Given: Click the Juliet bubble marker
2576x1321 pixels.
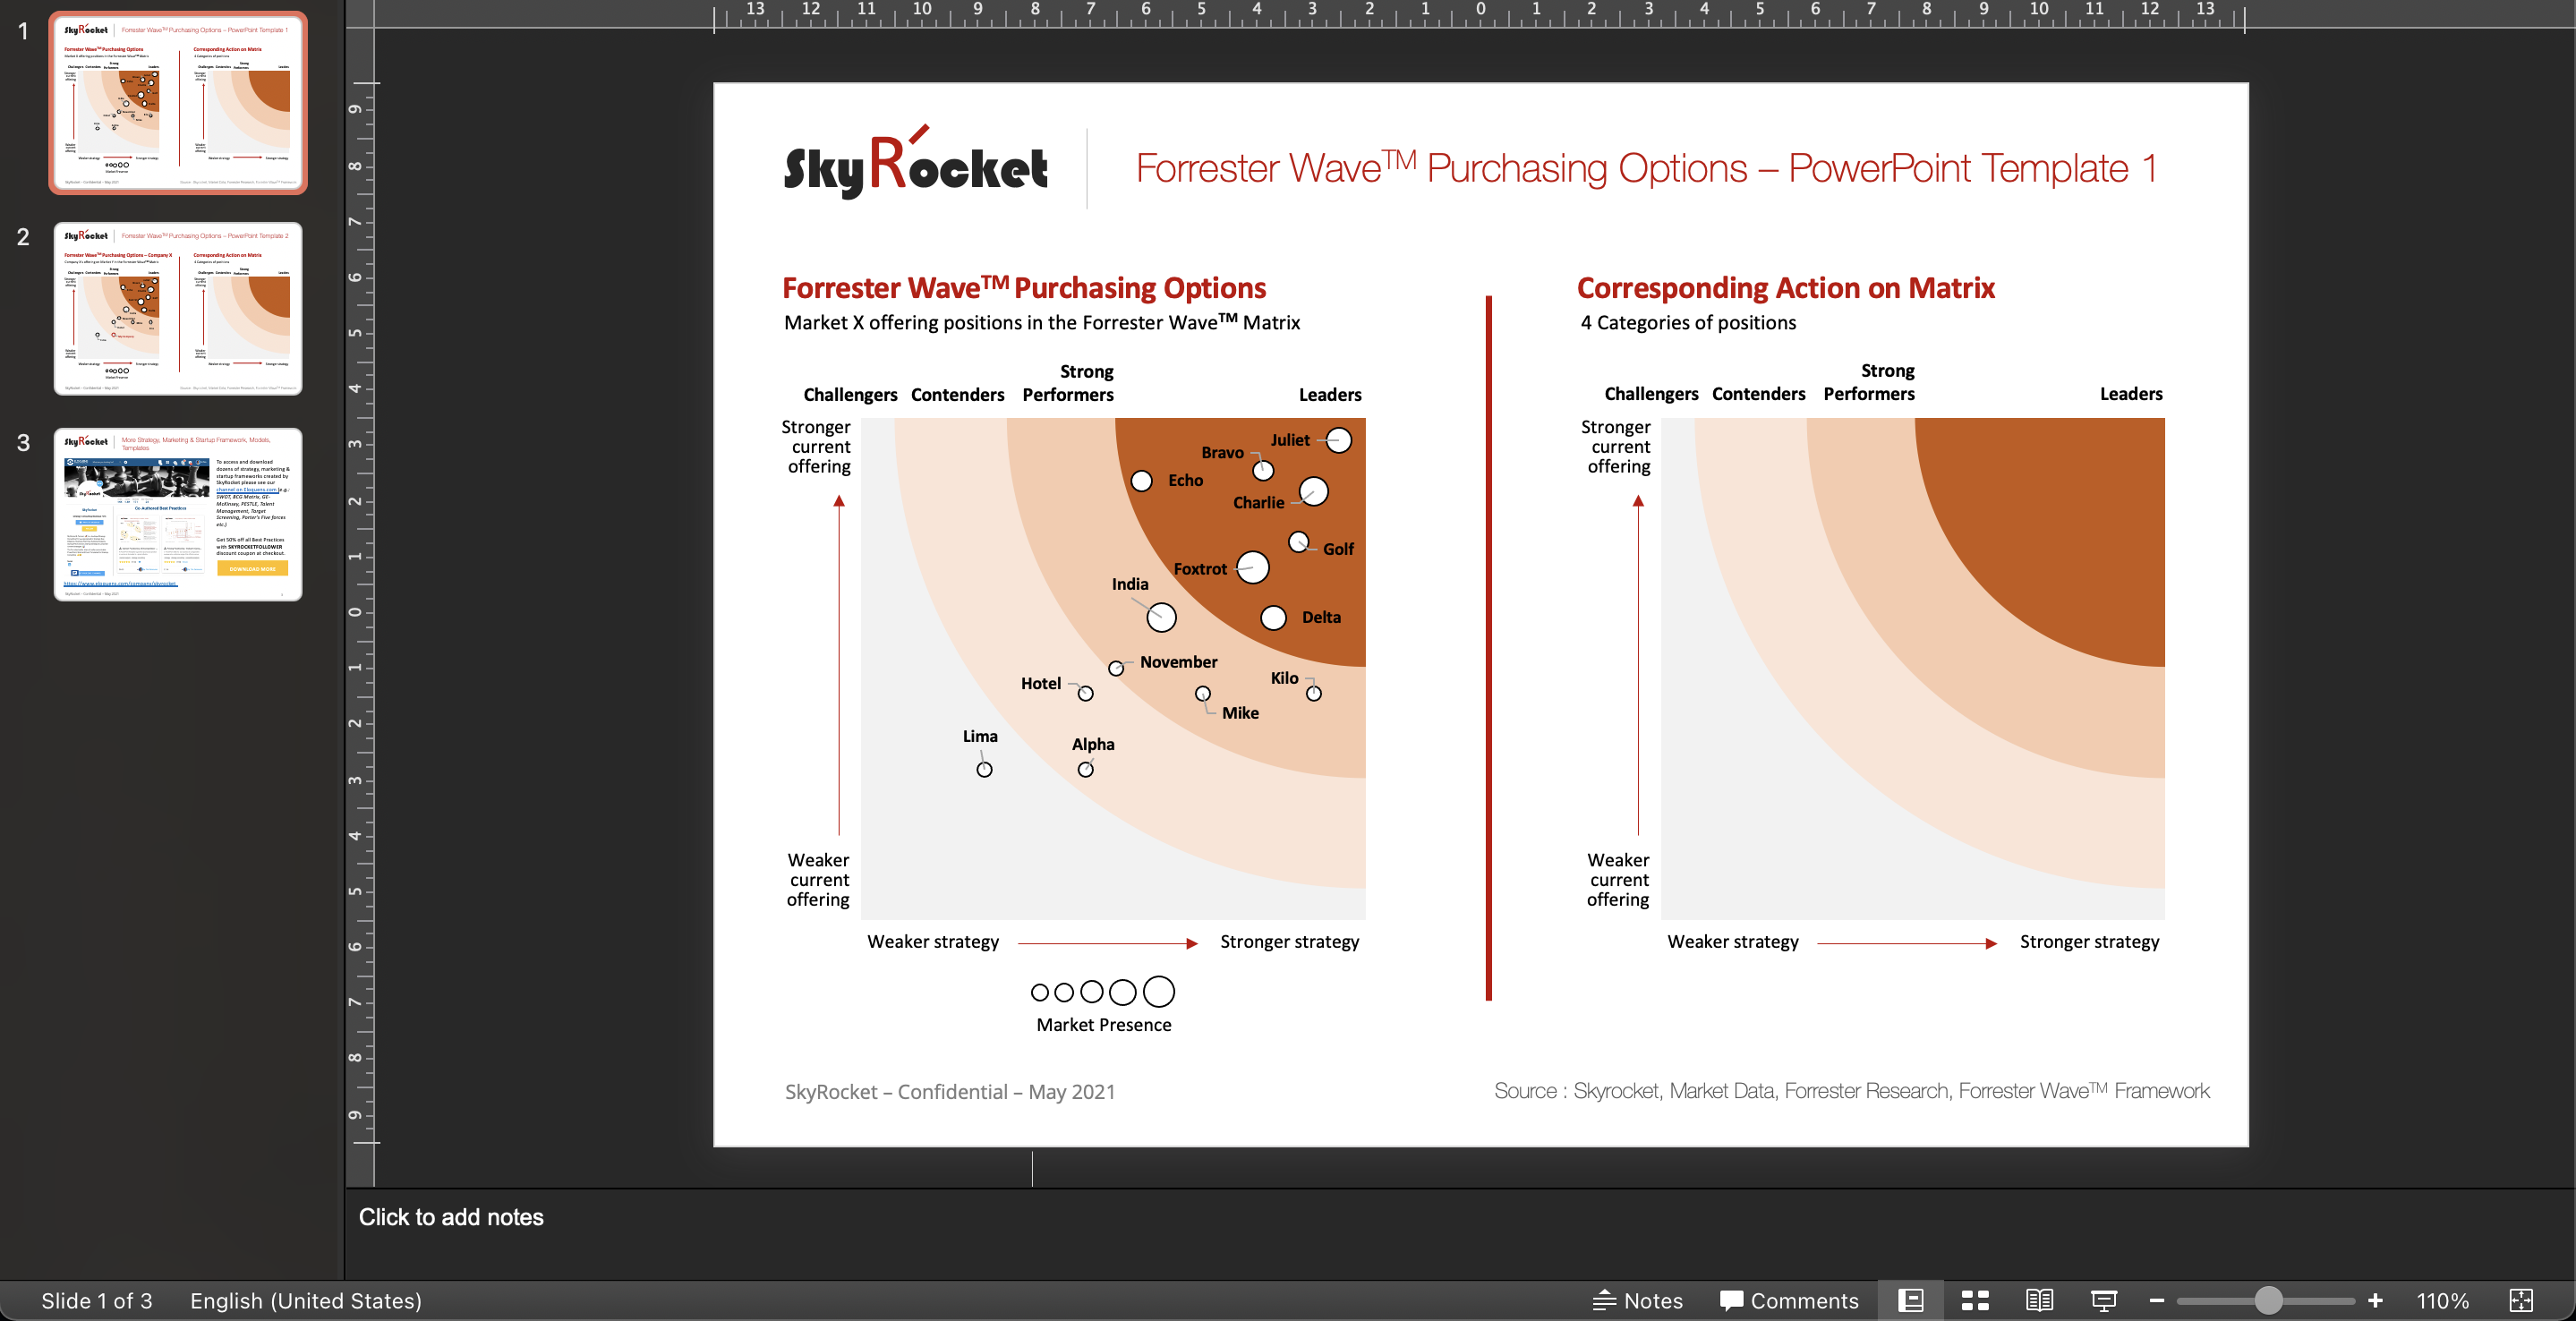Looking at the screenshot, I should coord(1338,440).
